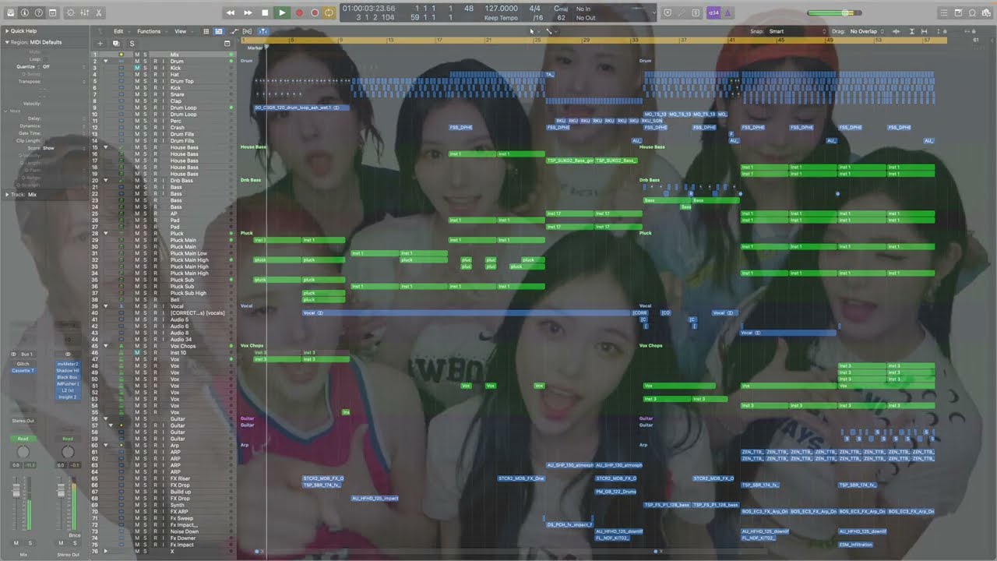Click the Rewind transport button
The height and width of the screenshot is (561, 997).
click(231, 12)
